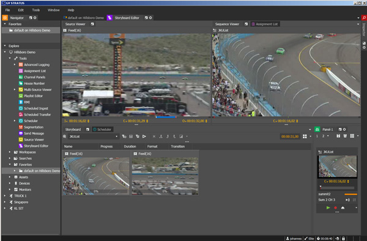
Task: Toggle pin icon on Panel-1 tab
Action: 340,129
